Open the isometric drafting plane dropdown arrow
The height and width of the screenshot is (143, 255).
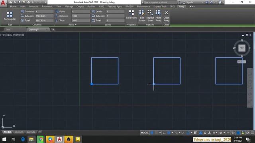click(180, 133)
